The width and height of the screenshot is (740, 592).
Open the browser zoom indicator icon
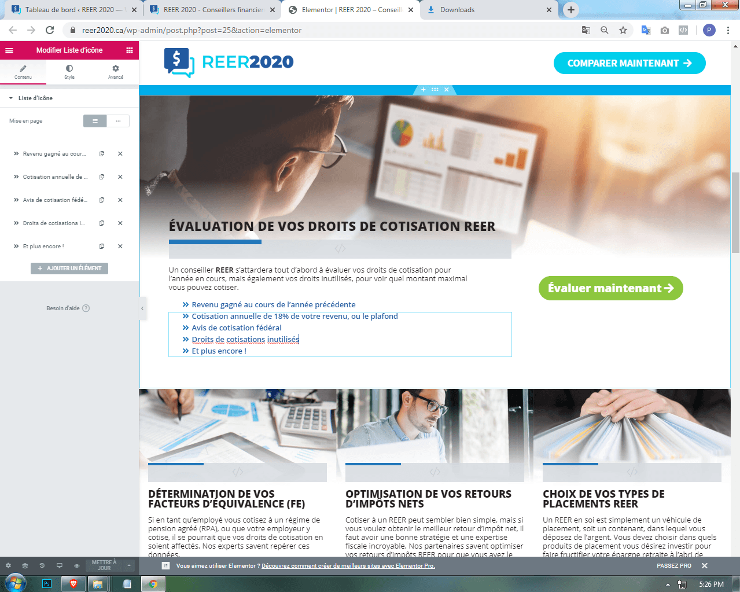coord(605,30)
